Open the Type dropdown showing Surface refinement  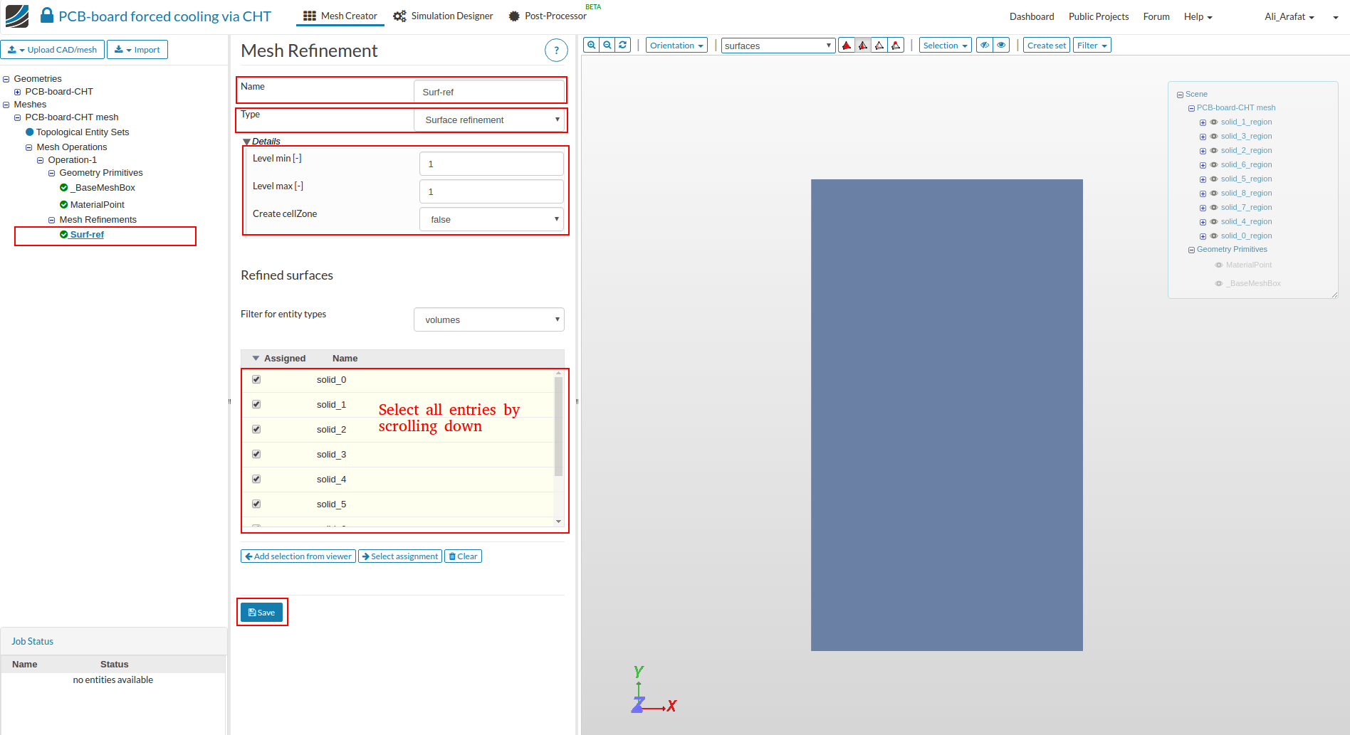489,120
